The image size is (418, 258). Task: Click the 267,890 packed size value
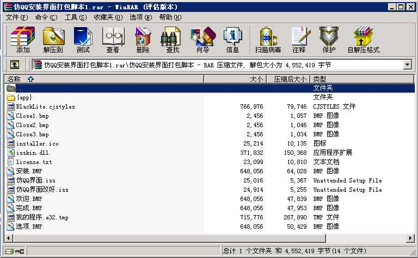[x=295, y=217]
